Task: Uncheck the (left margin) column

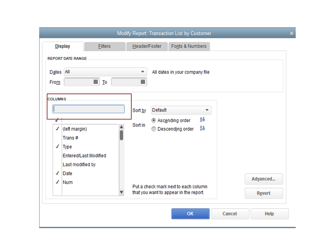Action: pyautogui.click(x=57, y=129)
